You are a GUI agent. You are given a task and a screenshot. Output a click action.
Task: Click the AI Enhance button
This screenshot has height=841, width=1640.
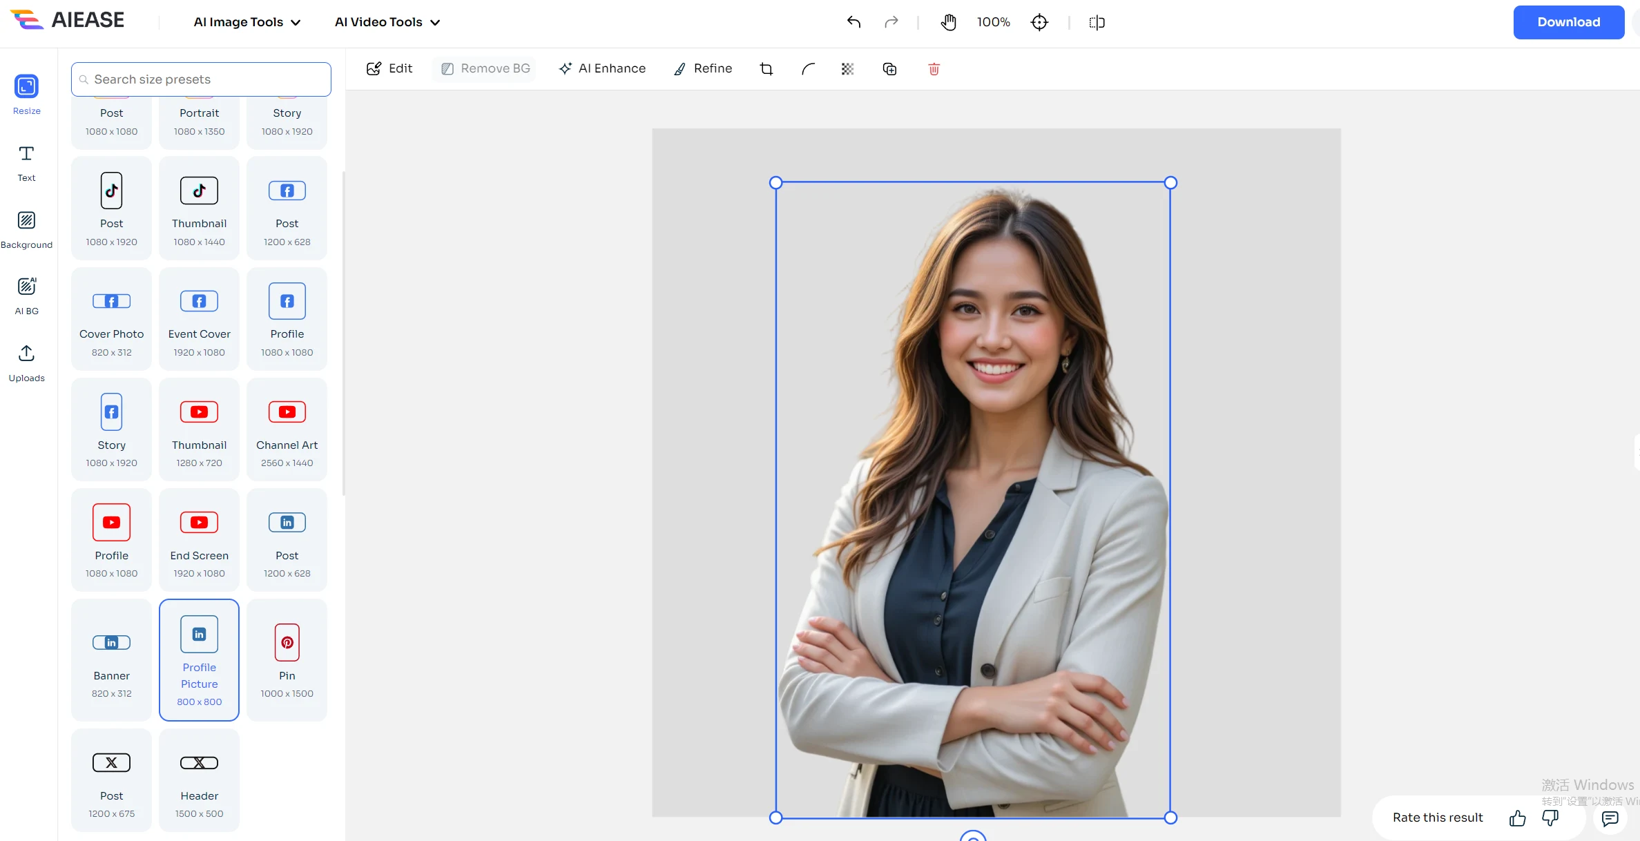602,68
